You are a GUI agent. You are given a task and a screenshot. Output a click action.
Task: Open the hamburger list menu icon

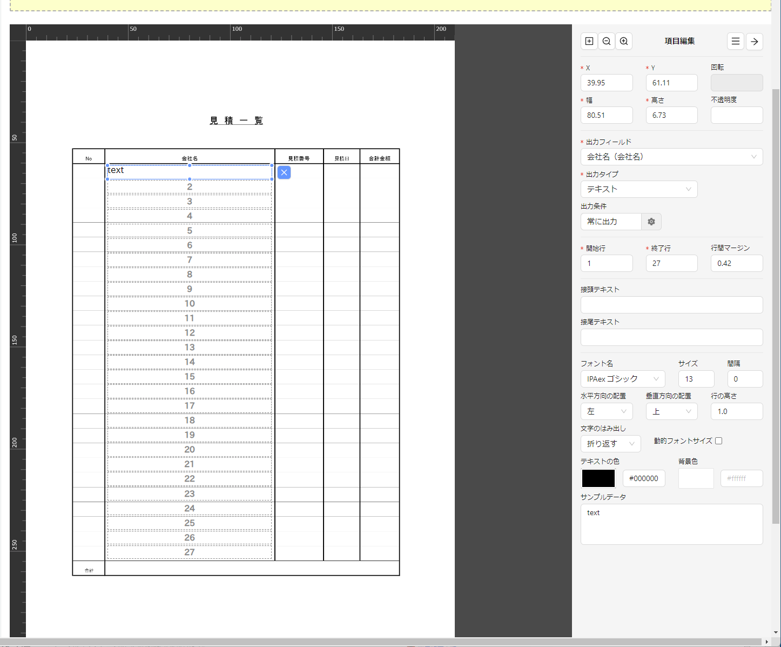[735, 41]
